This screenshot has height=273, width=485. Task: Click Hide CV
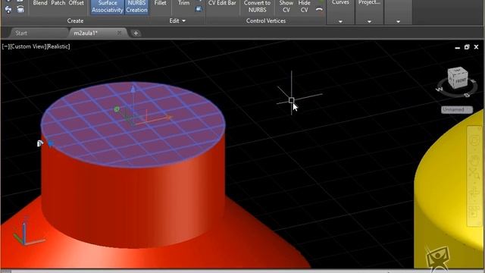tap(304, 7)
